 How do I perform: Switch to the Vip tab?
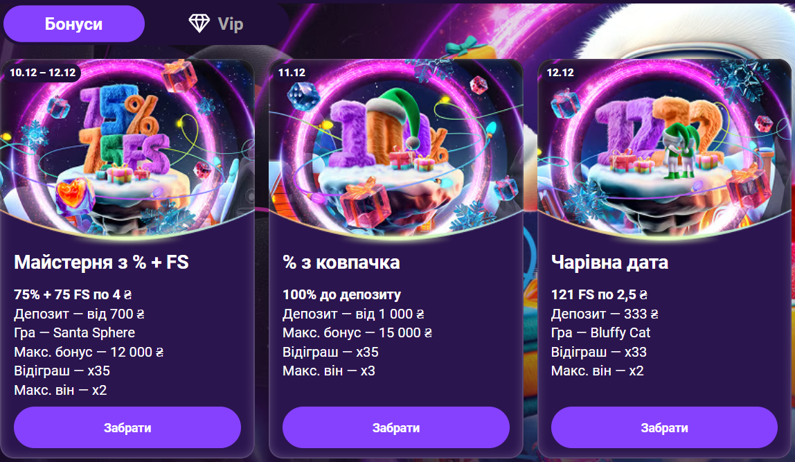click(216, 24)
